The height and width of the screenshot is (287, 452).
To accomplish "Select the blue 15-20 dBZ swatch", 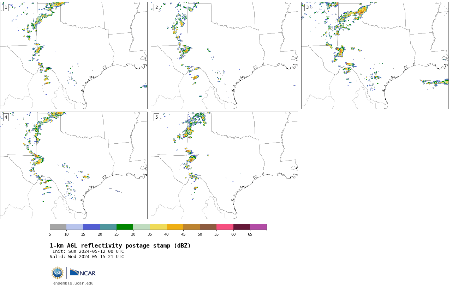I will click(x=91, y=227).
